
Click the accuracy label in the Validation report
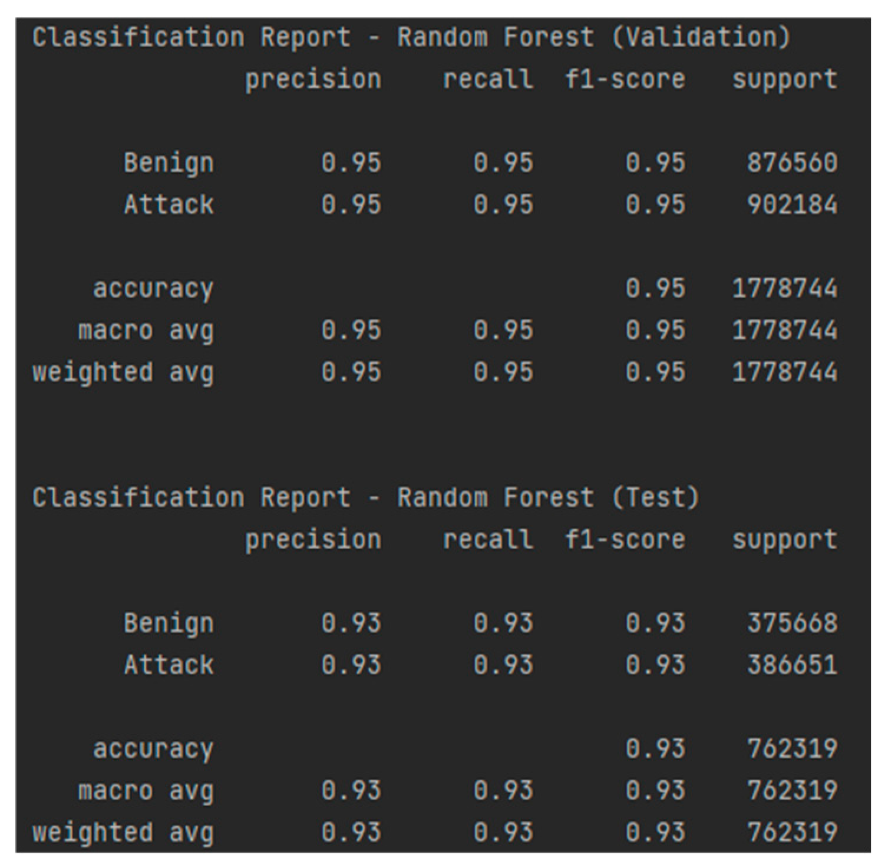tap(153, 289)
